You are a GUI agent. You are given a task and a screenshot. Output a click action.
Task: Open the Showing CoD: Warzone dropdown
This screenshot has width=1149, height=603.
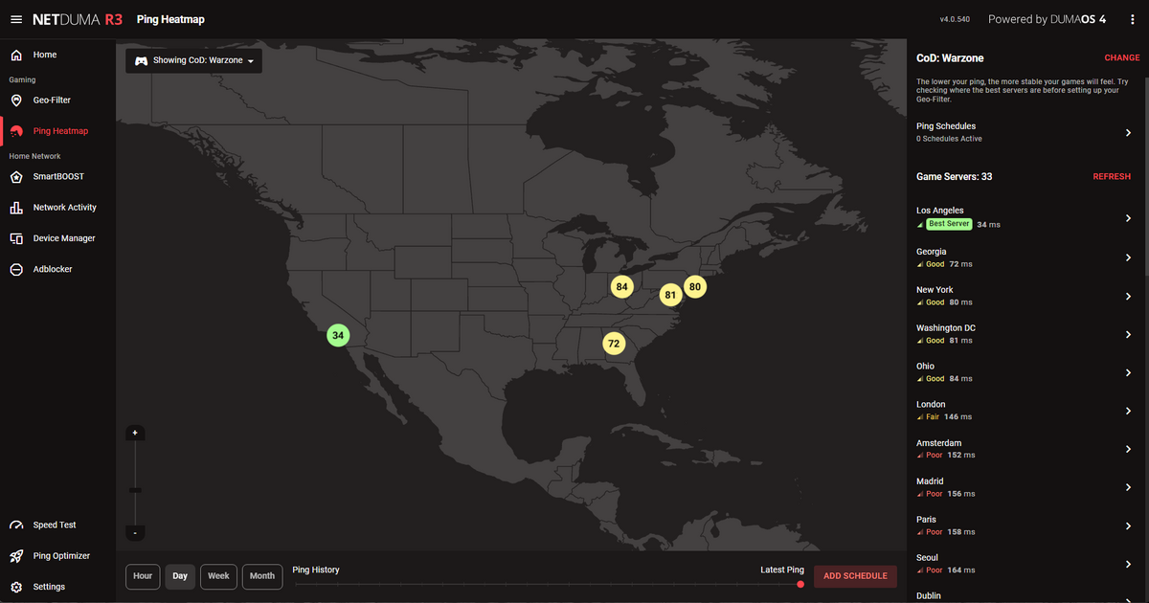click(194, 61)
